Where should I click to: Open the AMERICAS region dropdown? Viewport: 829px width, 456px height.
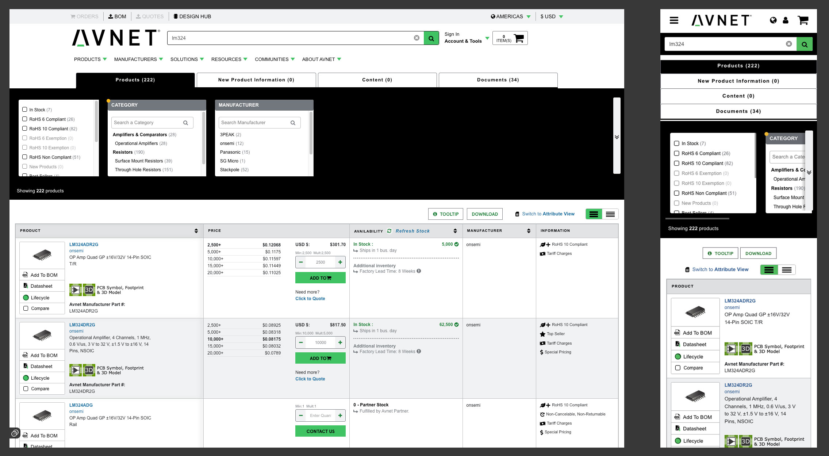tap(510, 16)
